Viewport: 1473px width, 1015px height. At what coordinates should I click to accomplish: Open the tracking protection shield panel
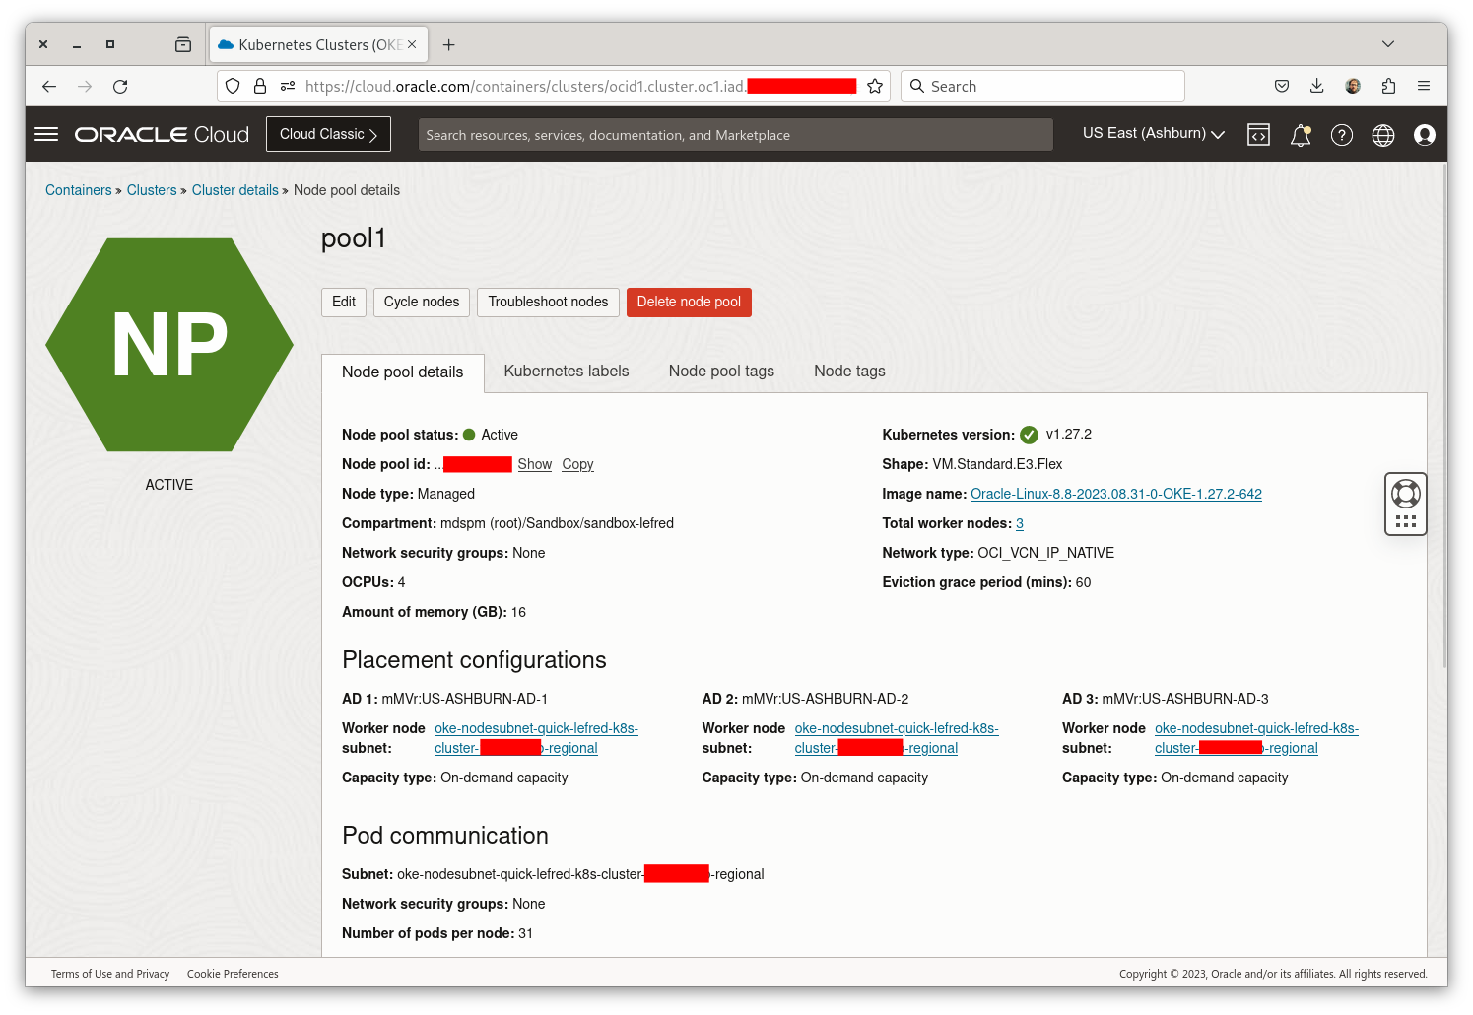pos(233,86)
